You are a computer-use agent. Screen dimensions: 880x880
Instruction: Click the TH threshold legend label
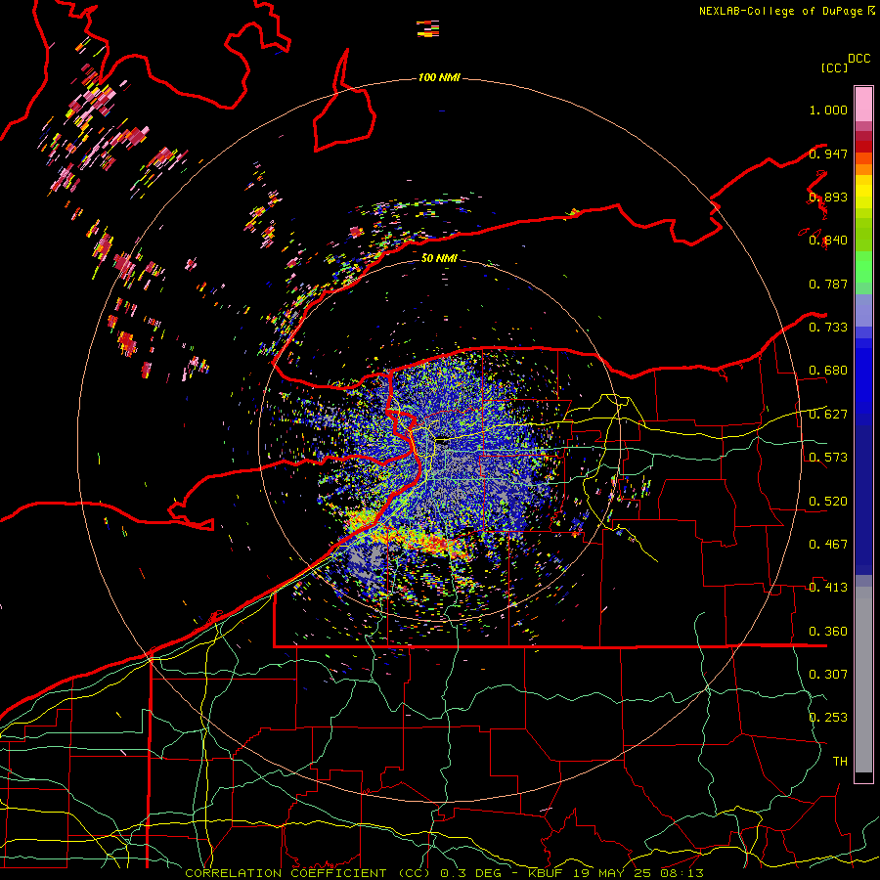(840, 762)
